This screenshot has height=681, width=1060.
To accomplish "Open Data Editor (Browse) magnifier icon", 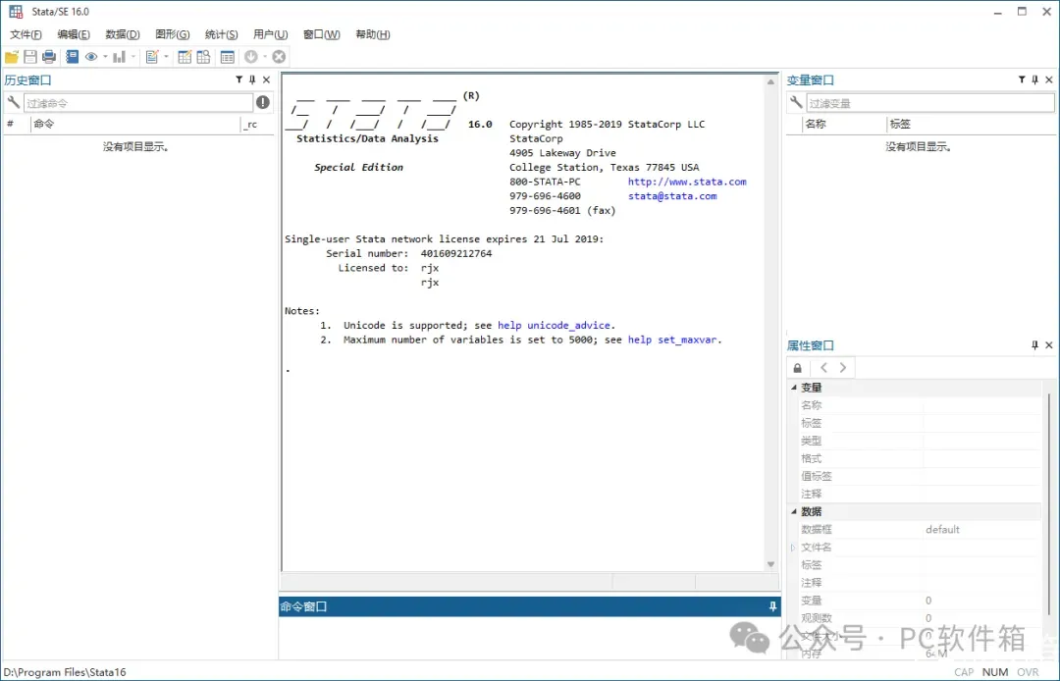I will click(203, 57).
